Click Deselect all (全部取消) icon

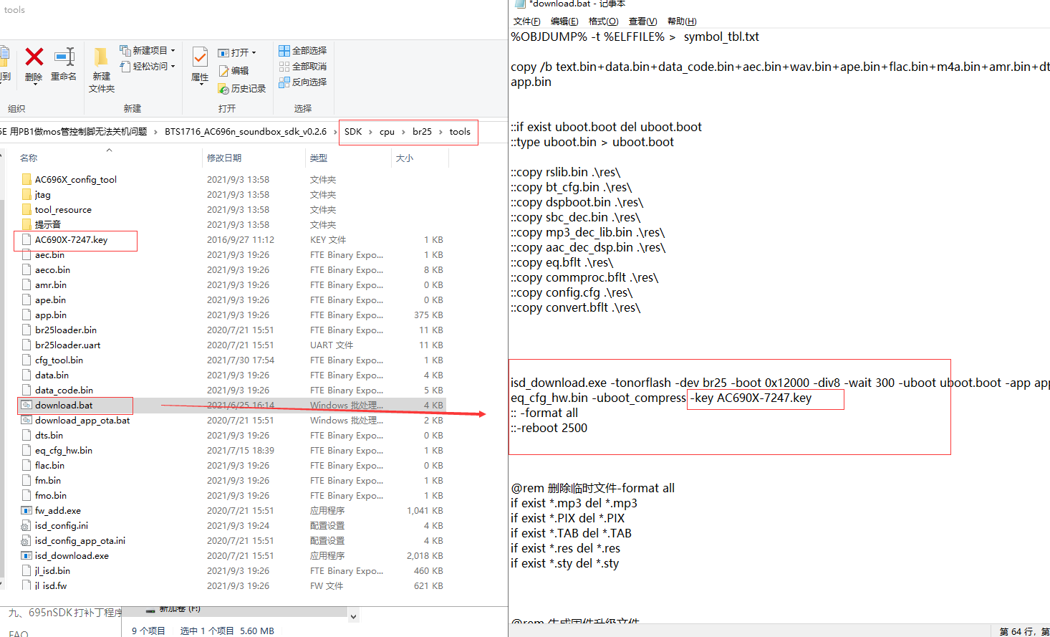point(284,66)
